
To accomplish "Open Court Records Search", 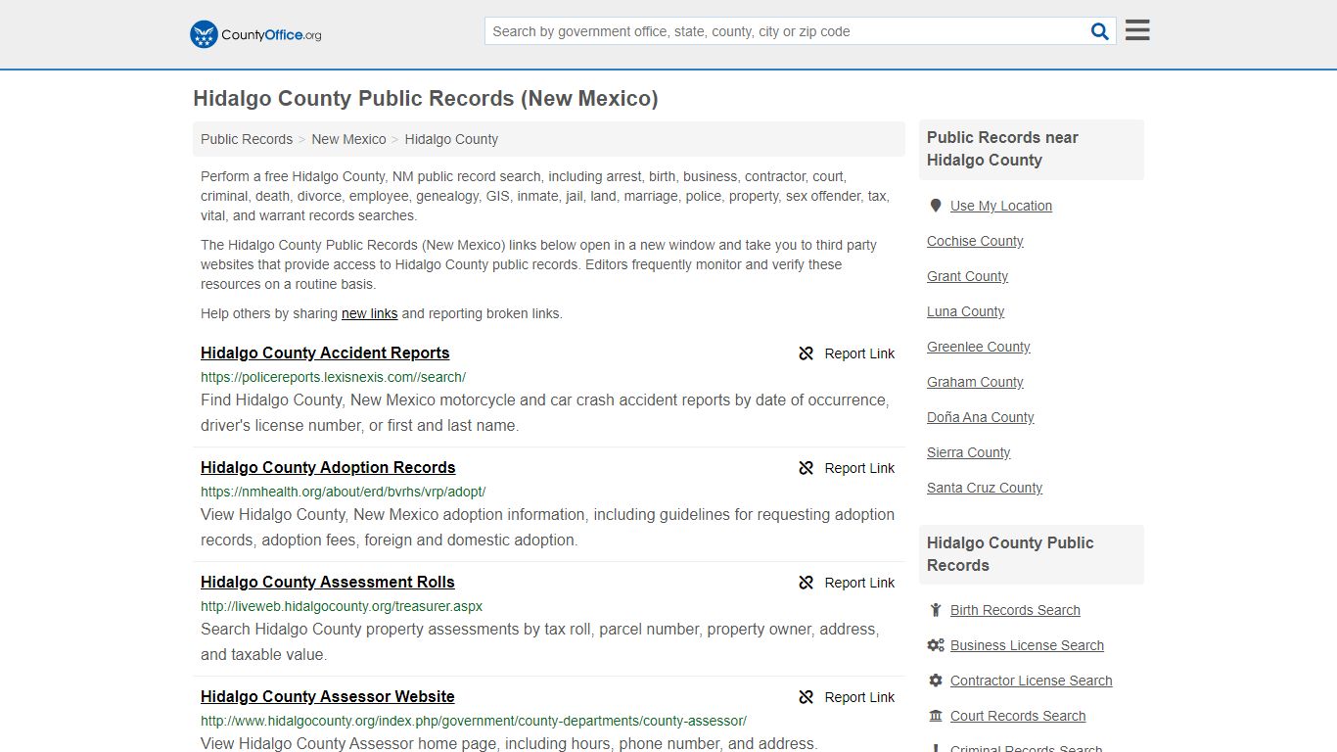I will pos(1018,716).
